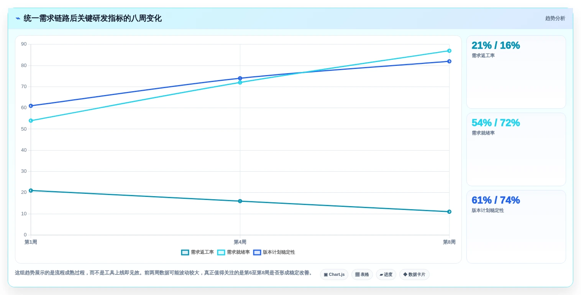Viewport: 581px width, 295px height.
Task: Toggle the 版本计划稳定性 legend series
Action: 274,252
